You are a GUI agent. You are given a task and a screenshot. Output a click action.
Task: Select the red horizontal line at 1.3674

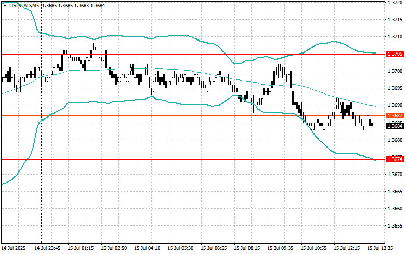tap(193, 159)
